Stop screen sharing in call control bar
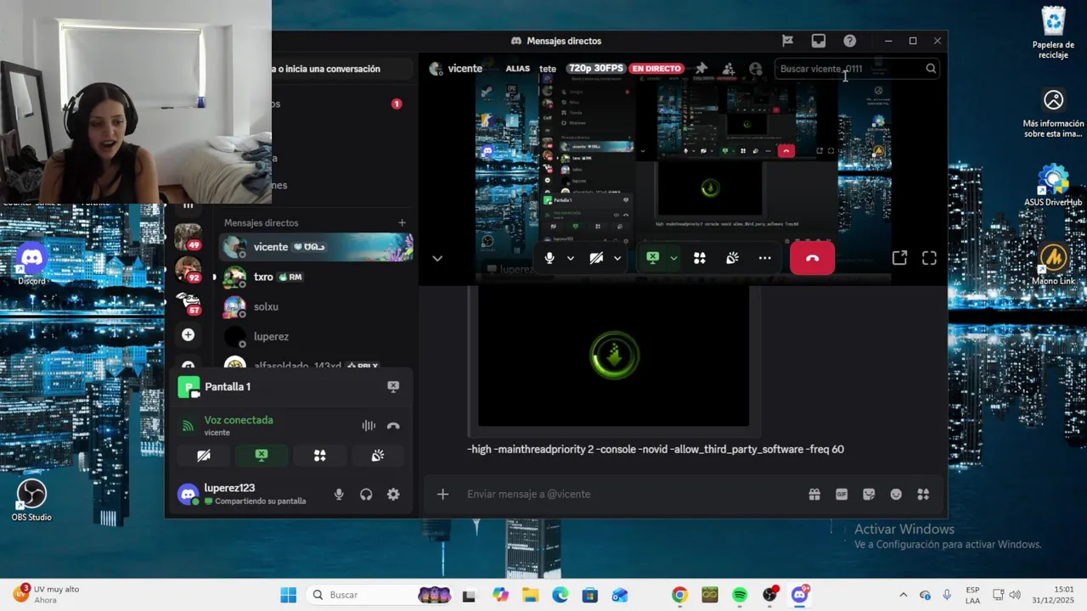This screenshot has width=1087, height=611. pyautogui.click(x=652, y=258)
